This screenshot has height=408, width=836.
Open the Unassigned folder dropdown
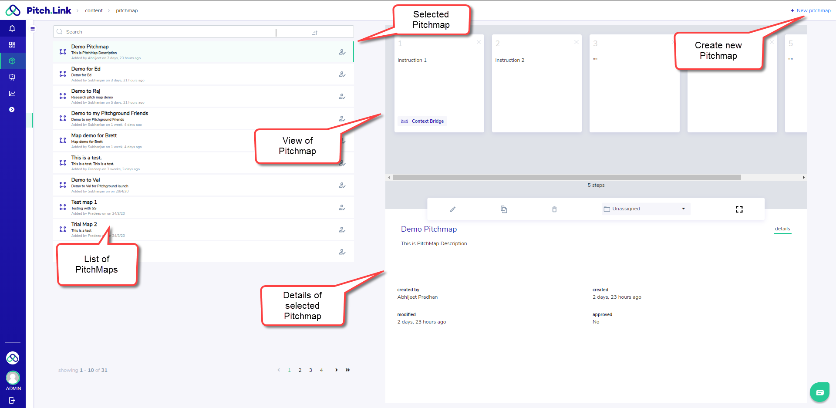(646, 209)
